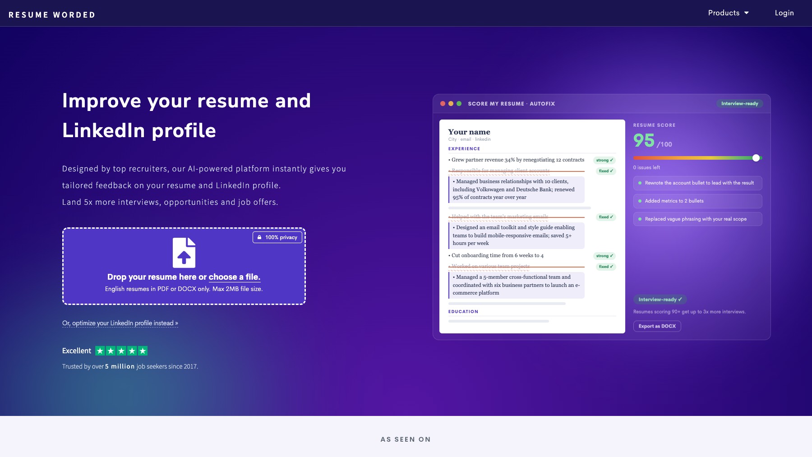Click the red window dot
812x457 pixels.
[443, 104]
